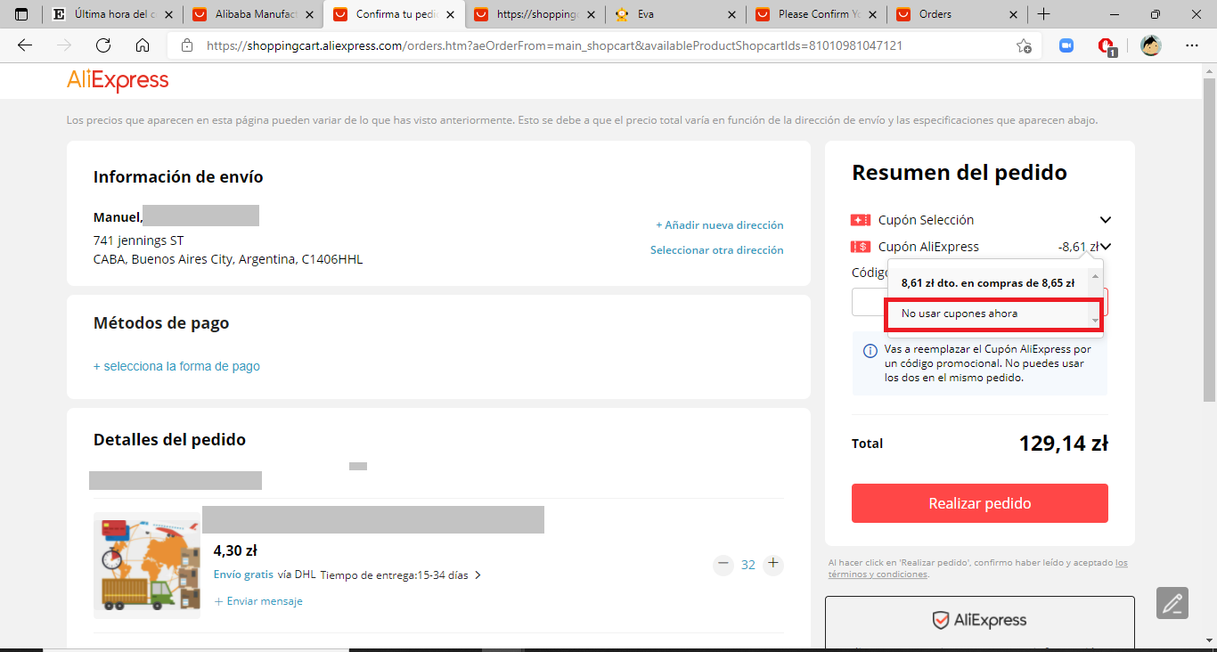Click the Envío gratis text

pyautogui.click(x=243, y=575)
